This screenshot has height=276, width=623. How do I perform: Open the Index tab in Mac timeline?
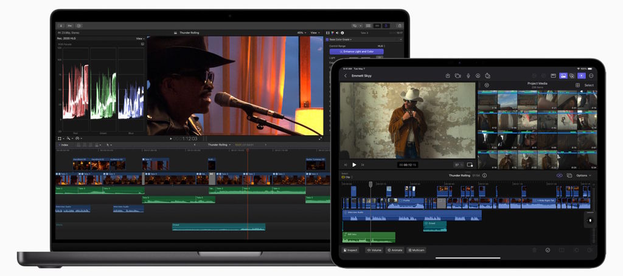point(63,145)
